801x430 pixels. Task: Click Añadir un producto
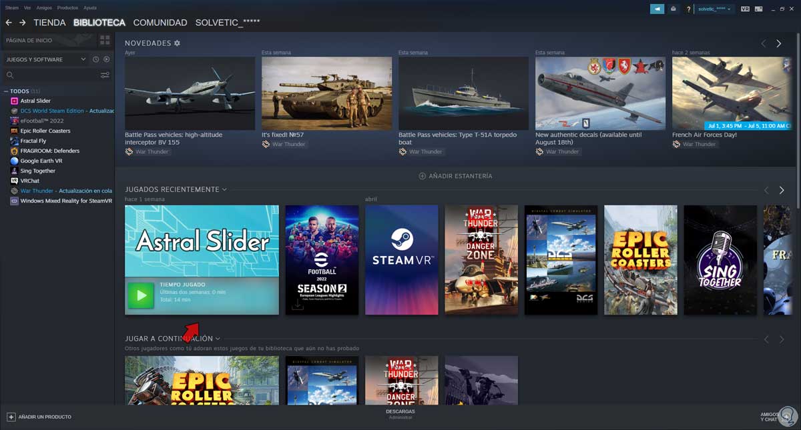click(39, 417)
